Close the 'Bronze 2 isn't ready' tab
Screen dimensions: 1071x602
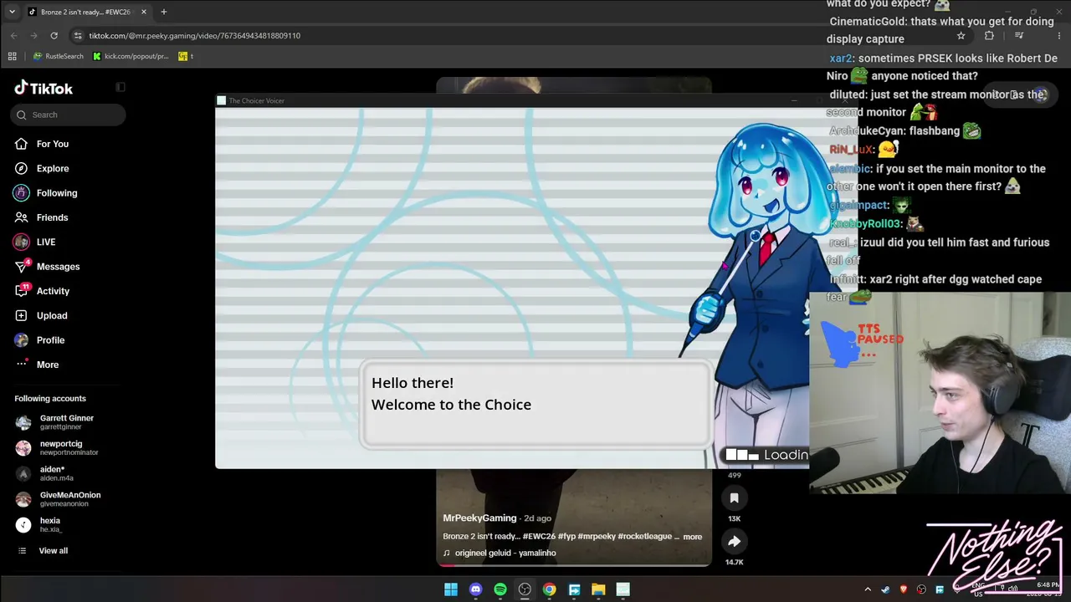[144, 12]
